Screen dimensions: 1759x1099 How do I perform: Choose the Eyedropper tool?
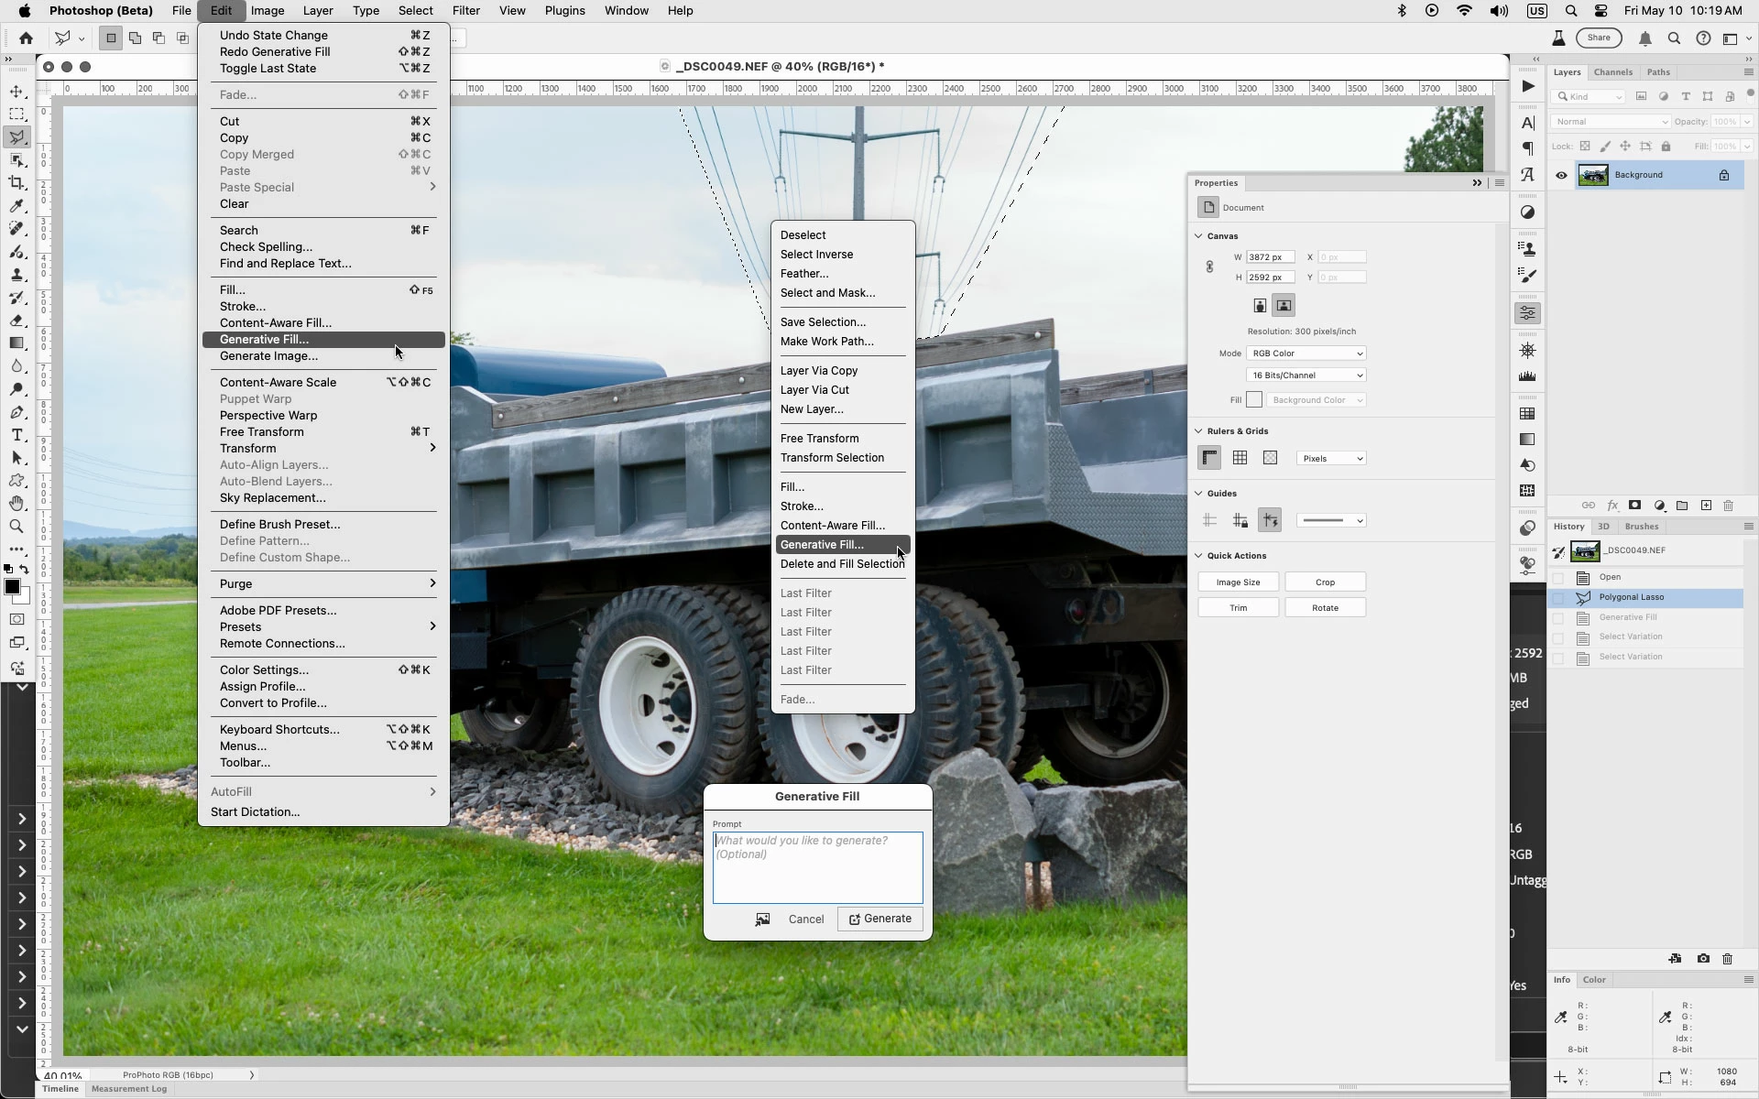(16, 206)
